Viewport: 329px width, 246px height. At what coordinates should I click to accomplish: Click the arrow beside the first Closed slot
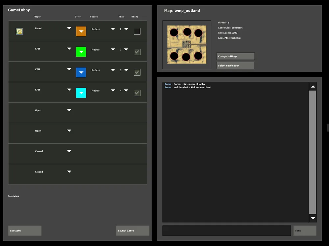click(69, 151)
